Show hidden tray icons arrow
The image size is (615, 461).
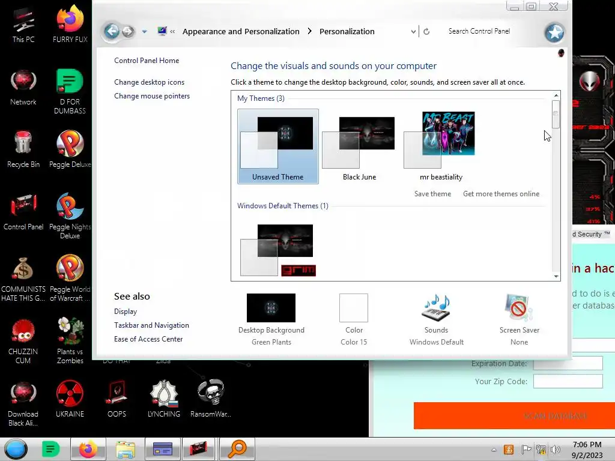(x=494, y=450)
